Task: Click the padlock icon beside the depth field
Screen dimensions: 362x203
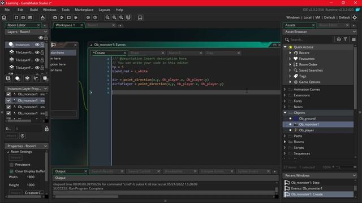Action: tap(46, 129)
